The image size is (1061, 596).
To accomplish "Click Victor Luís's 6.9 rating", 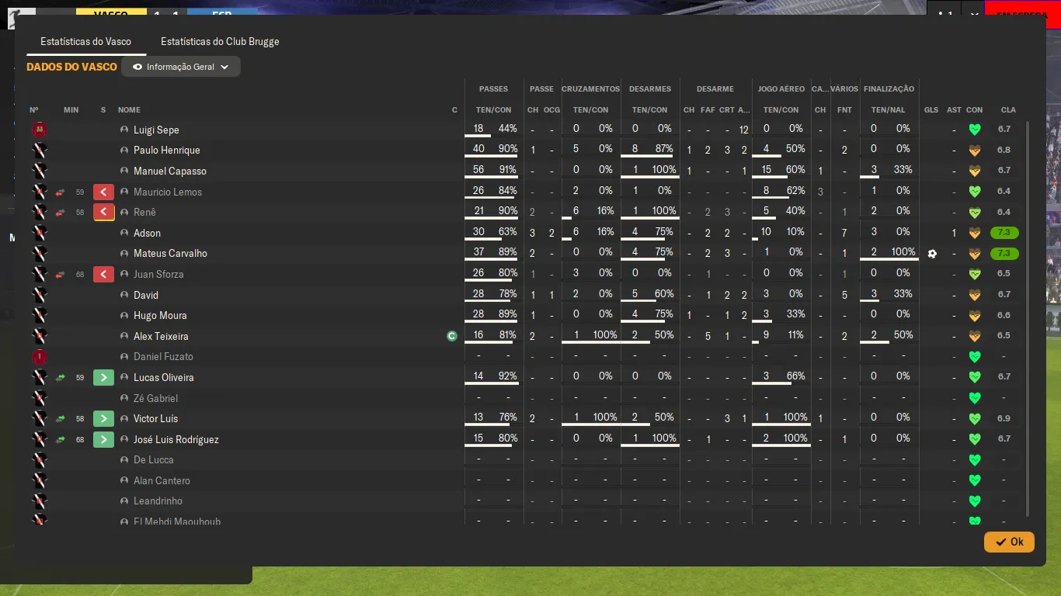I will click(x=1004, y=419).
